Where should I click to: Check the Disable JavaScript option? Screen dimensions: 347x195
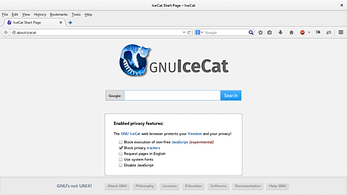click(120, 165)
